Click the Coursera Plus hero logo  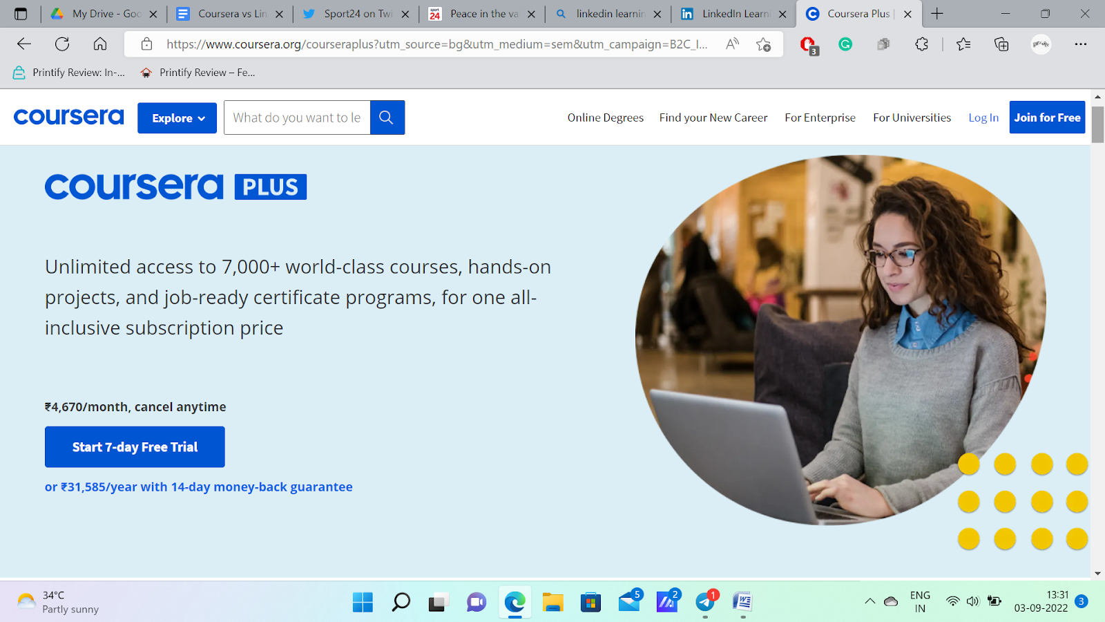coord(175,187)
